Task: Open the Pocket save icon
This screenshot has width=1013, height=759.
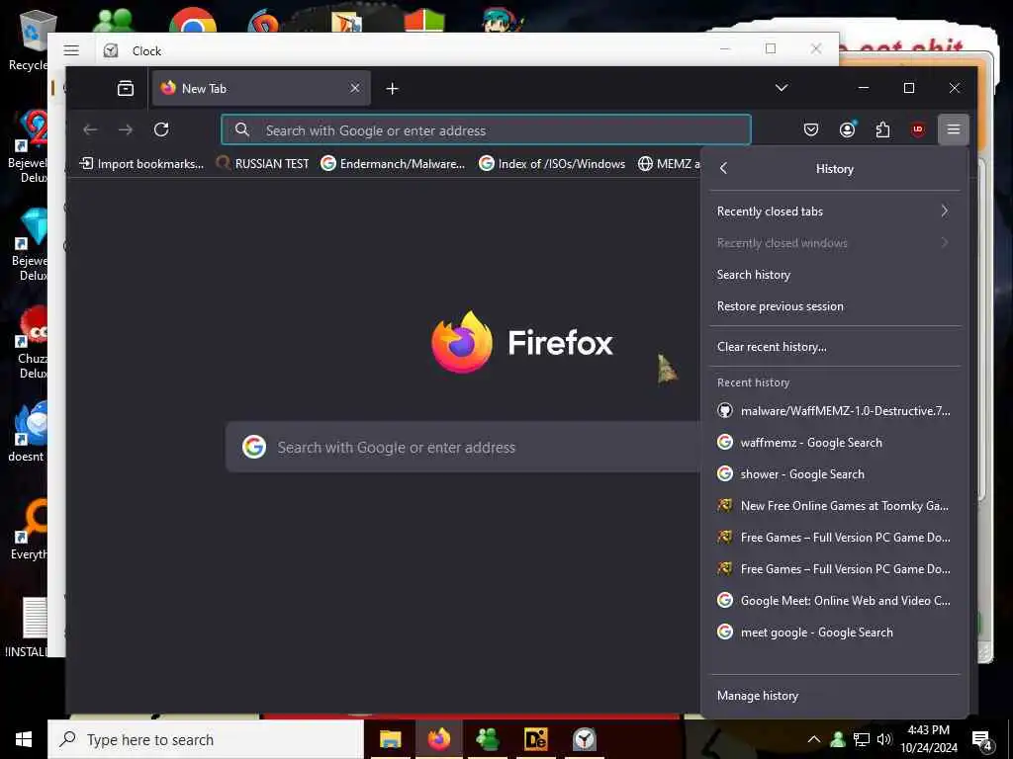Action: coord(811,129)
